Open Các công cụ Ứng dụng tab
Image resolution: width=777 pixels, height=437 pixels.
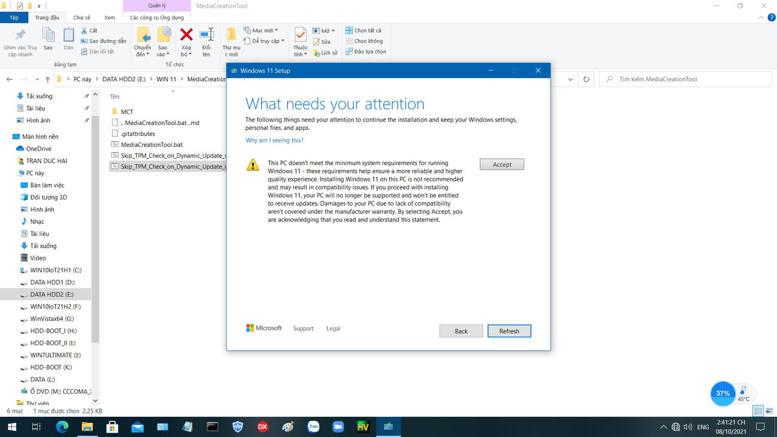157,18
